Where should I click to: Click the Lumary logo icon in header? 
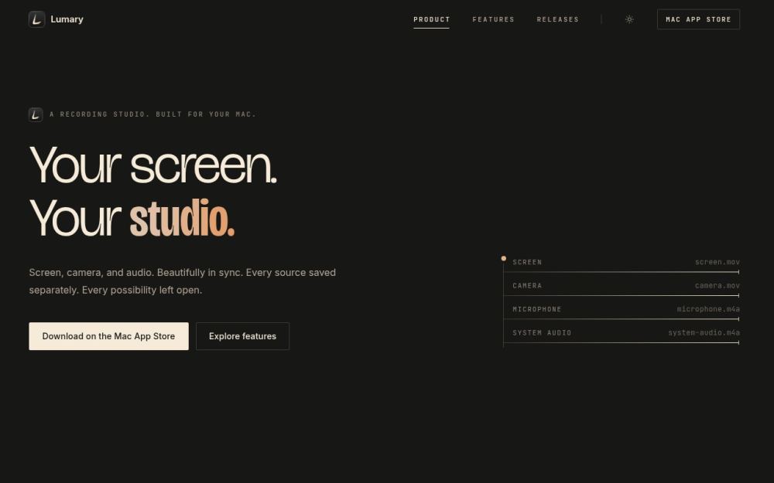[37, 19]
